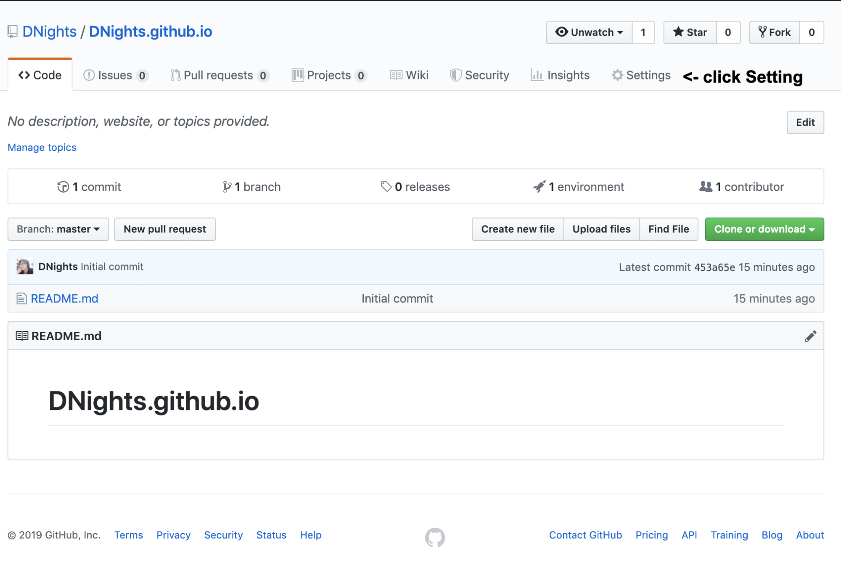Click the DNights contributor avatar
This screenshot has width=841, height=571.
(25, 266)
